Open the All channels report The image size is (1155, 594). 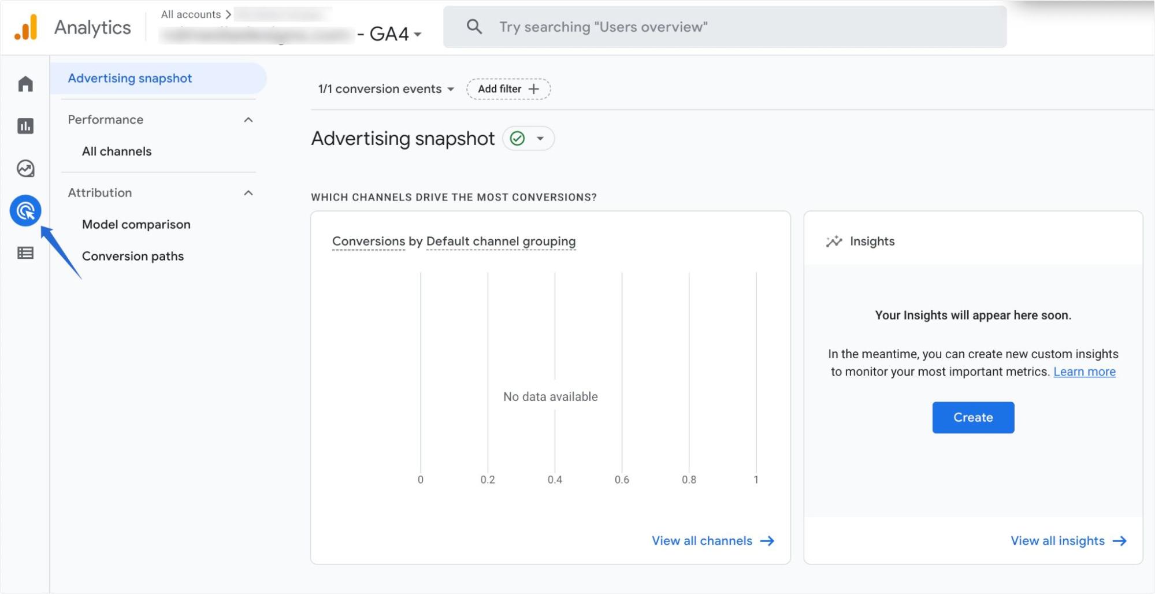click(x=117, y=151)
